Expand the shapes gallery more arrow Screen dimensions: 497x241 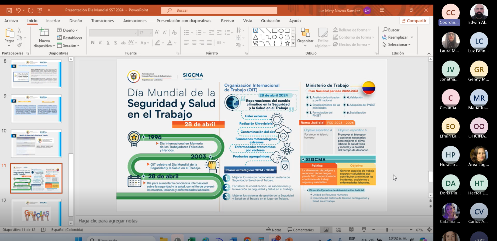click(293, 43)
